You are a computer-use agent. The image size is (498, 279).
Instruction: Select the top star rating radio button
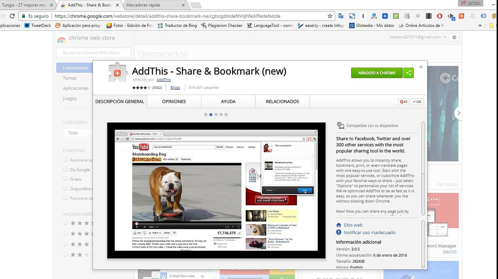[66, 223]
